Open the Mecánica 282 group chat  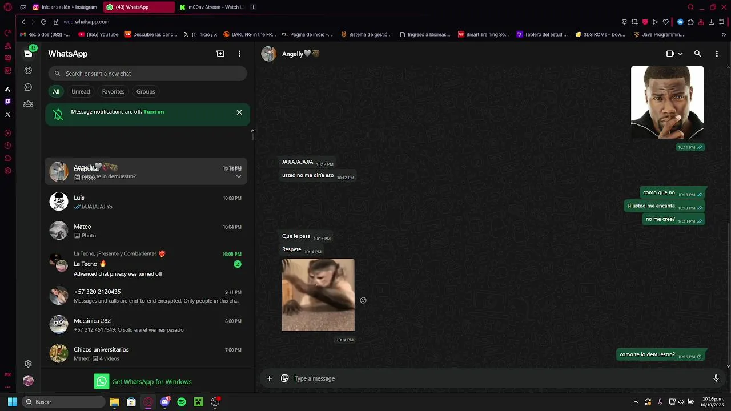coord(146,325)
